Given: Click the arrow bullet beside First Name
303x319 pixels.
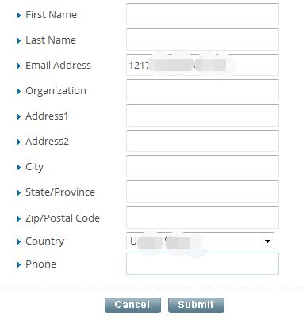Looking at the screenshot, I should point(19,15).
